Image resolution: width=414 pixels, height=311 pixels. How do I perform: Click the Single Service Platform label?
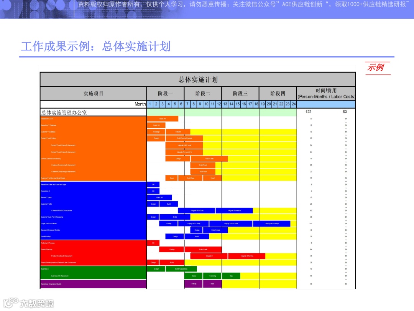[49, 223]
